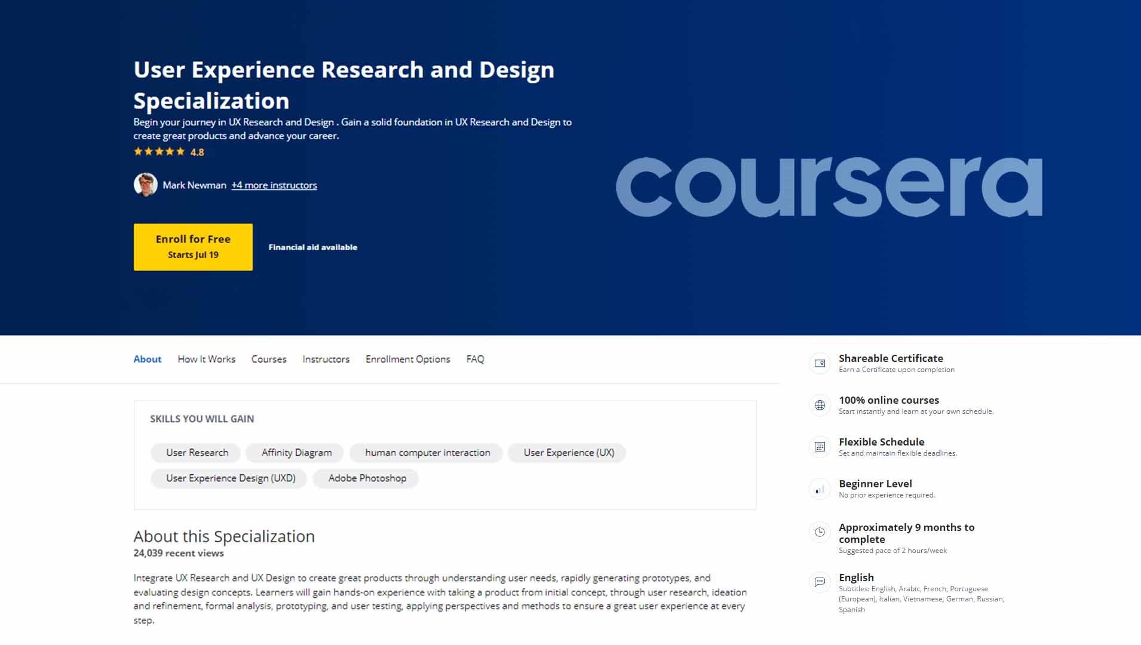Click the globe icon for 100% online courses

pos(819,405)
